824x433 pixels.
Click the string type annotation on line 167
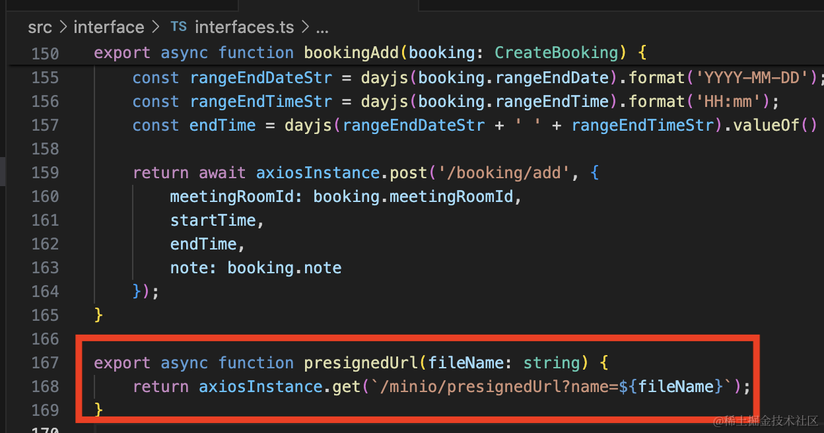tap(551, 363)
